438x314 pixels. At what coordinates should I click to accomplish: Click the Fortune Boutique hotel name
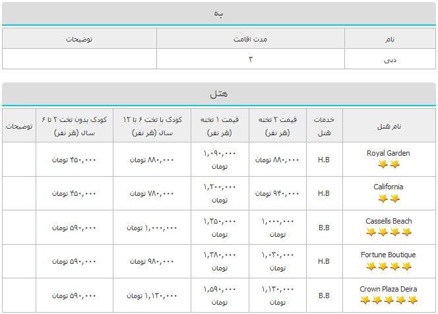pyautogui.click(x=389, y=255)
